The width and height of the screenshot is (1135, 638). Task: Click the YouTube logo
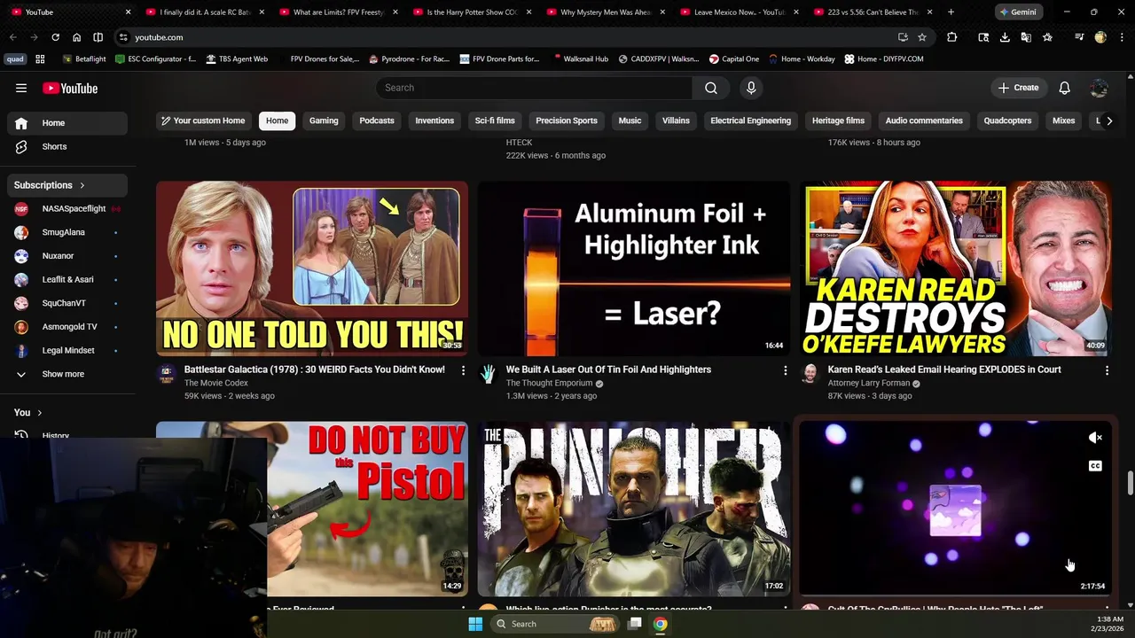click(x=70, y=88)
